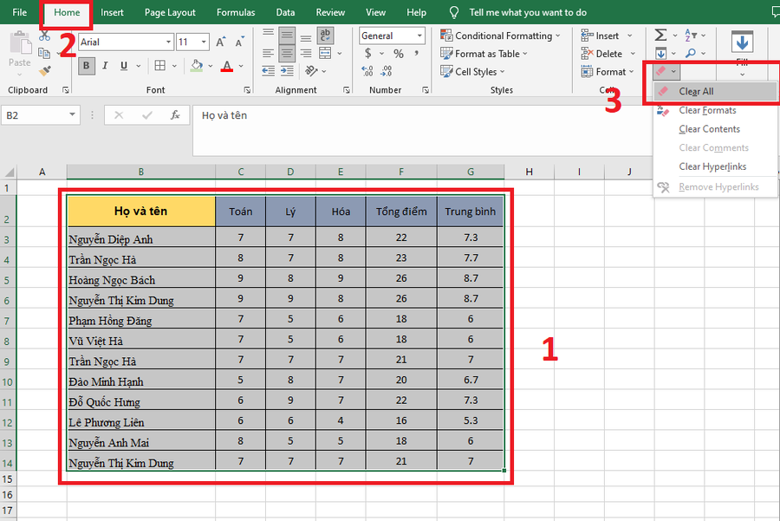The height and width of the screenshot is (521, 780).
Task: Click the Insert Function fx button
Action: click(175, 115)
